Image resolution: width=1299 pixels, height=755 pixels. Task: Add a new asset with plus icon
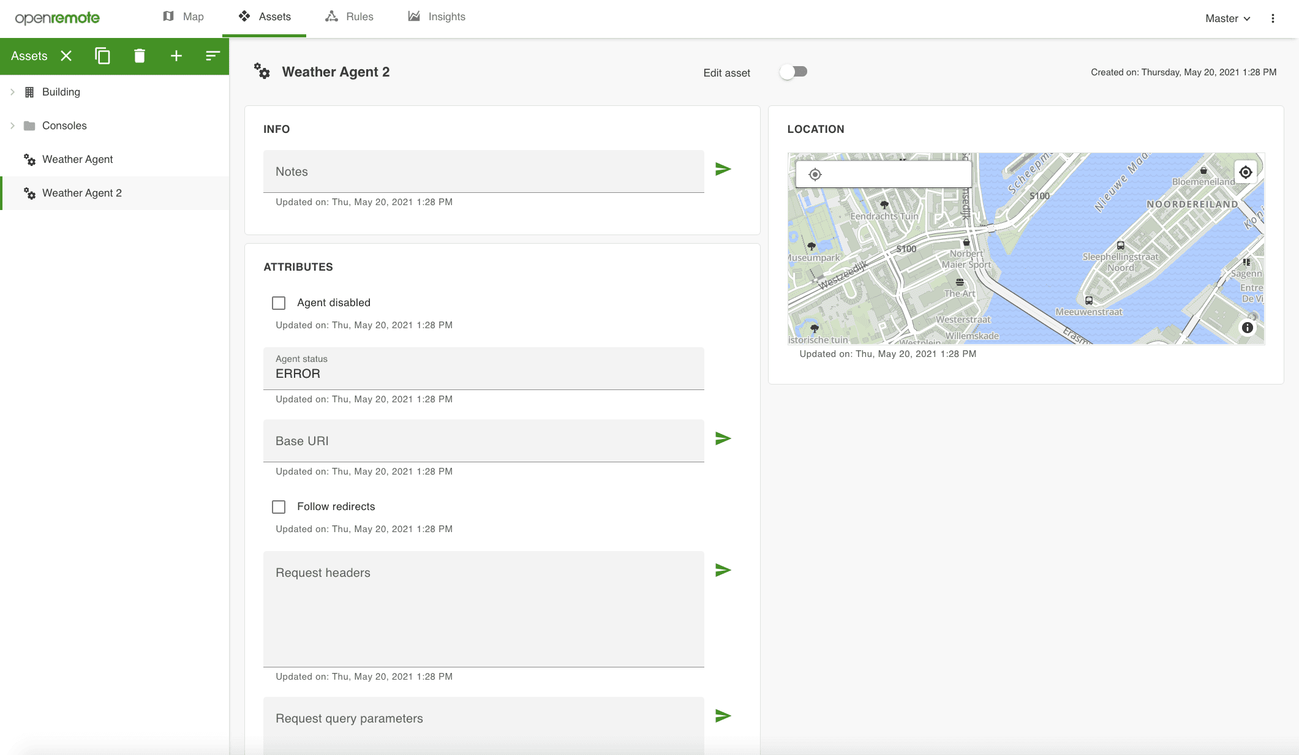click(176, 56)
